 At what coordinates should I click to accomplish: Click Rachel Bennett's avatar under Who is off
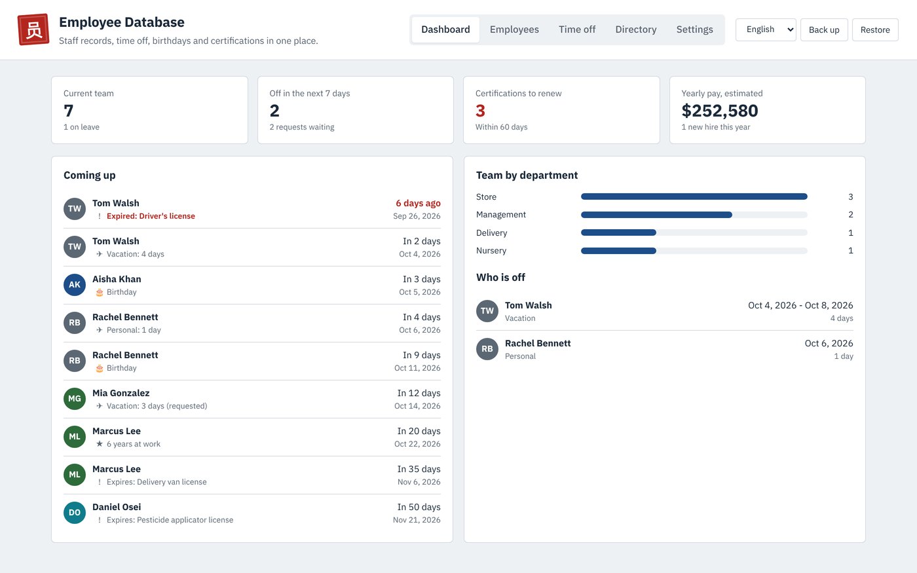pyautogui.click(x=487, y=349)
